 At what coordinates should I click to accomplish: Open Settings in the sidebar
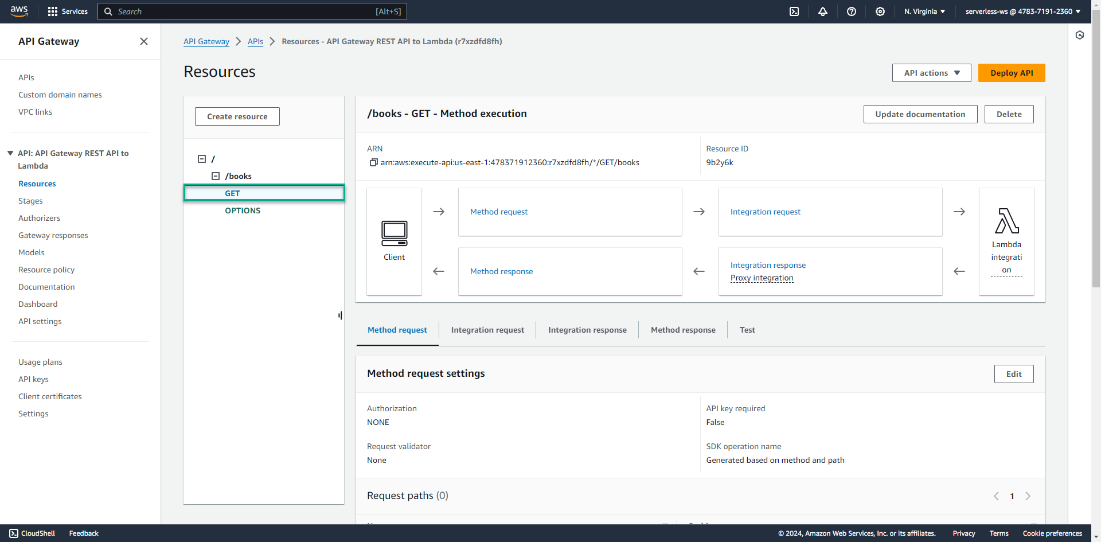pos(33,414)
